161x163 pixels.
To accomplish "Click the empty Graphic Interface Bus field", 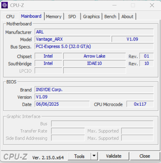I will click(102, 124).
